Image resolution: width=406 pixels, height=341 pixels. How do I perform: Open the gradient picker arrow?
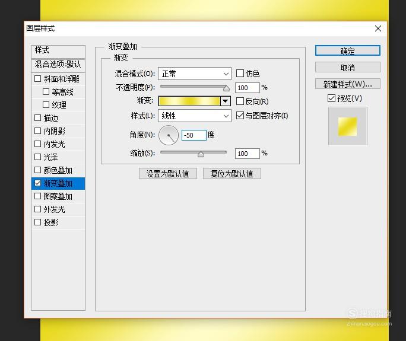pyautogui.click(x=226, y=101)
